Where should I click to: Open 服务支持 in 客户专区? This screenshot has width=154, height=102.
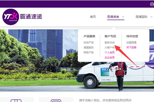pos(110,43)
